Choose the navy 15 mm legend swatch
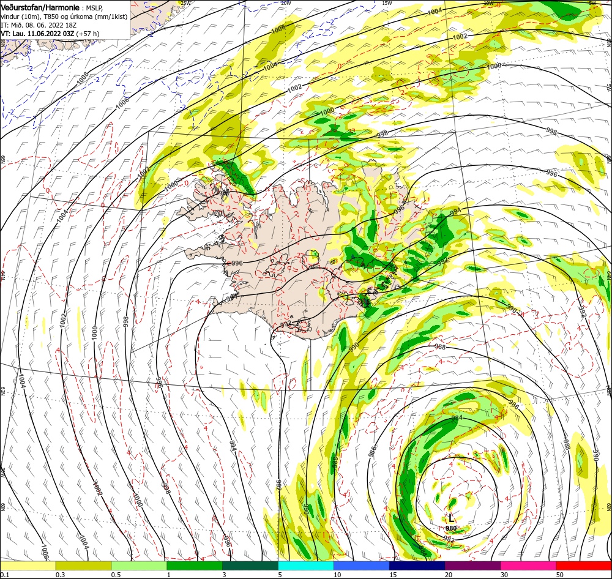This screenshot has height=579, width=612. click(x=417, y=566)
